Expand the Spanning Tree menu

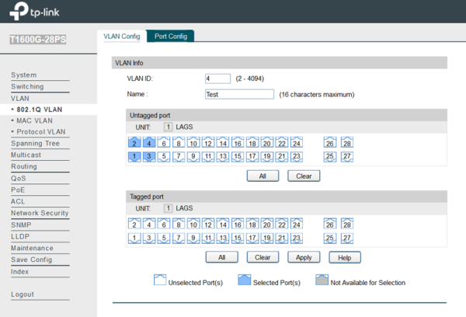click(35, 143)
